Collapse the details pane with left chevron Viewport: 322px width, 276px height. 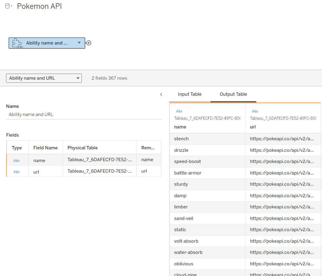(161, 94)
